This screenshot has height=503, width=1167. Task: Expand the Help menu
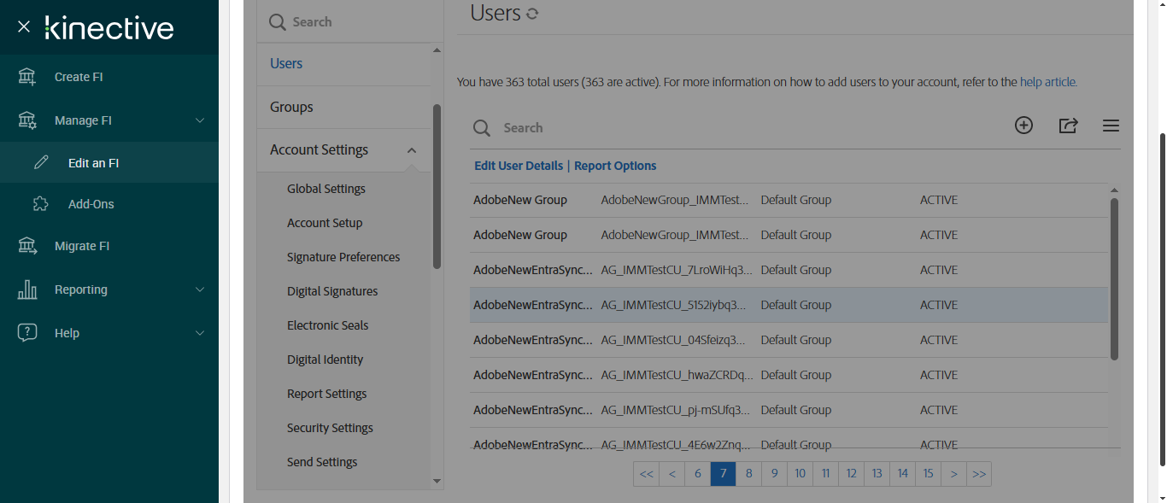200,333
